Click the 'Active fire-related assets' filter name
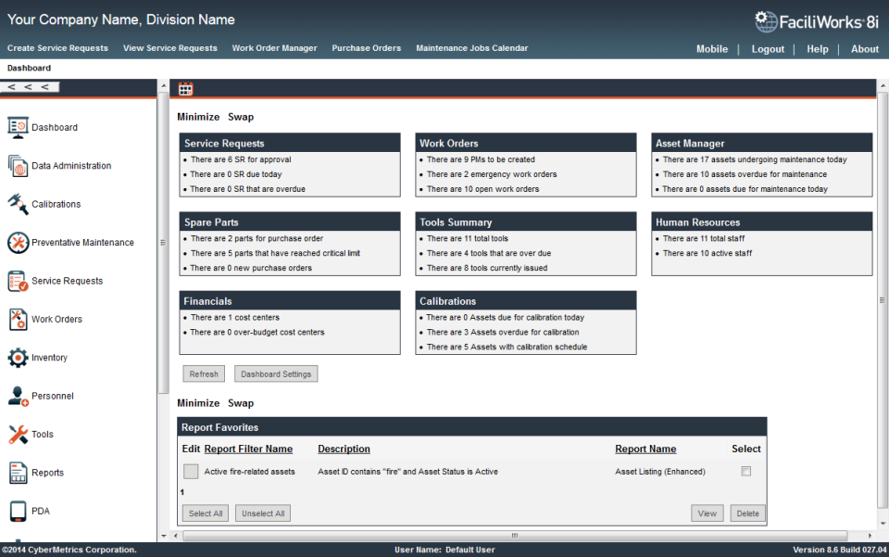The height and width of the screenshot is (557, 889). 249,472
